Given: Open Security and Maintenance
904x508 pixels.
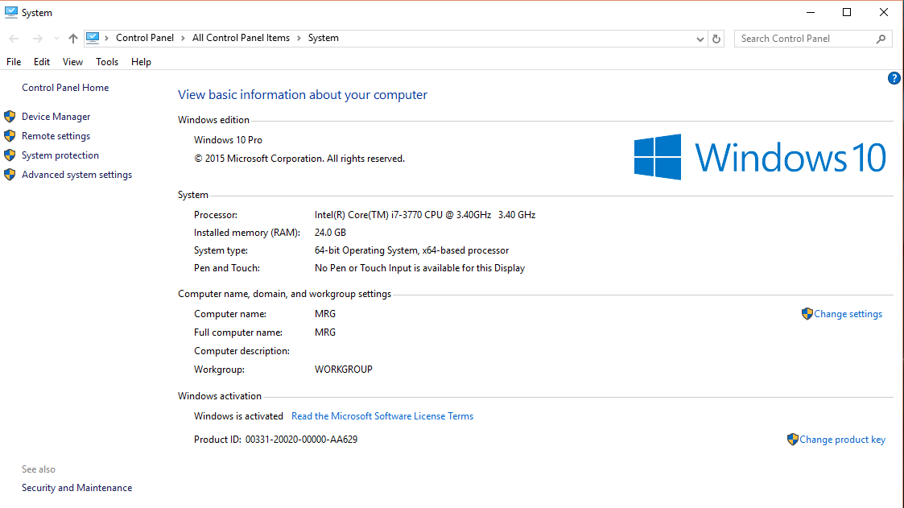Looking at the screenshot, I should [x=76, y=488].
